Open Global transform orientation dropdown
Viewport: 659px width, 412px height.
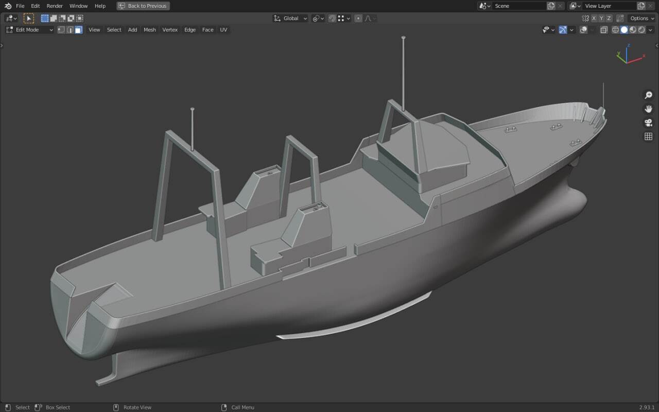pyautogui.click(x=290, y=18)
